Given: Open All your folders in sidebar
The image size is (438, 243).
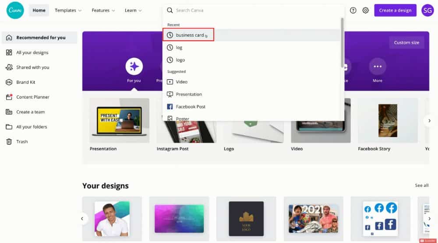Looking at the screenshot, I should pos(39,127).
